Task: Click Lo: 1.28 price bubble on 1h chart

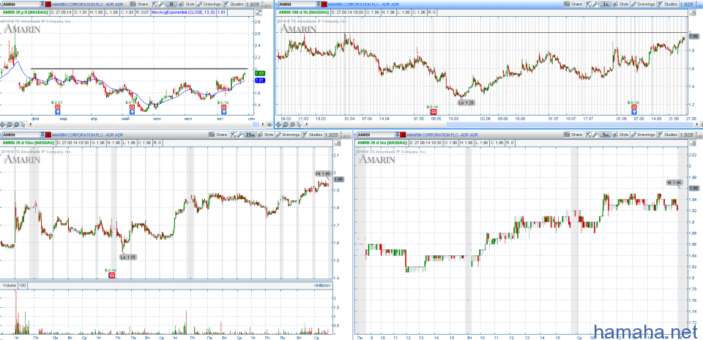Action: coord(466,103)
